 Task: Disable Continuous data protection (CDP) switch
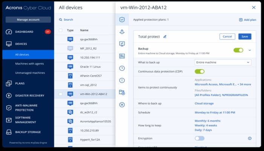click(x=200, y=71)
